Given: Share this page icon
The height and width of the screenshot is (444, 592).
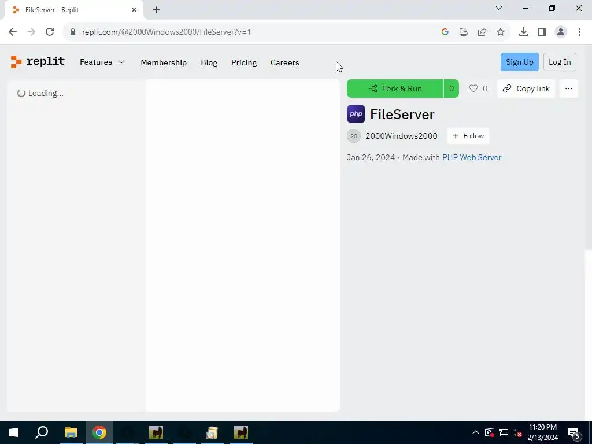Looking at the screenshot, I should point(482,32).
